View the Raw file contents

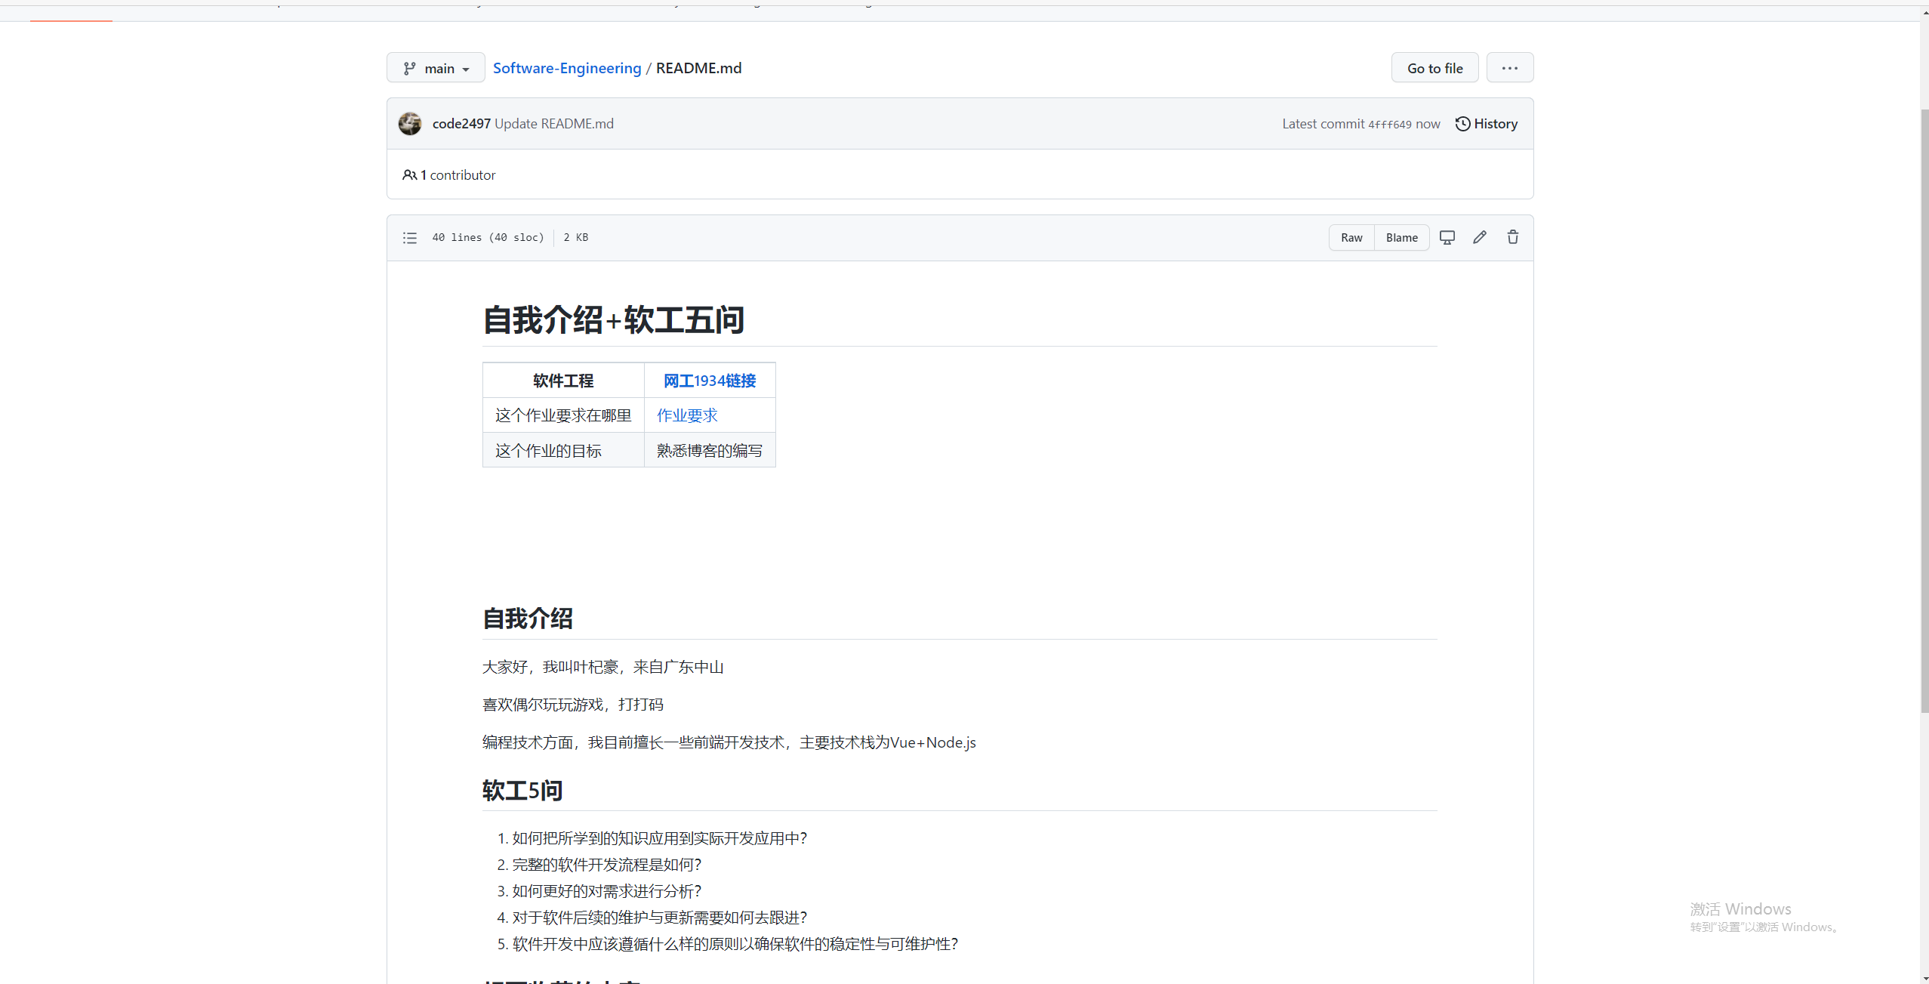pyautogui.click(x=1351, y=238)
